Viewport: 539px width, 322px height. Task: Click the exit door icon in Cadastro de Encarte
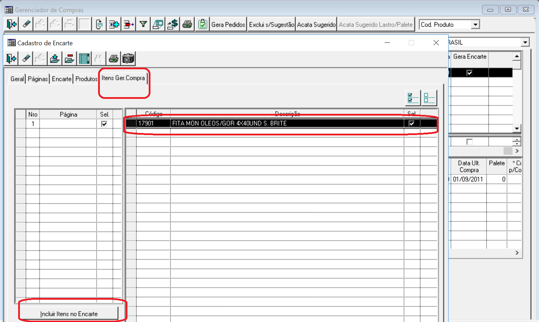click(12, 58)
